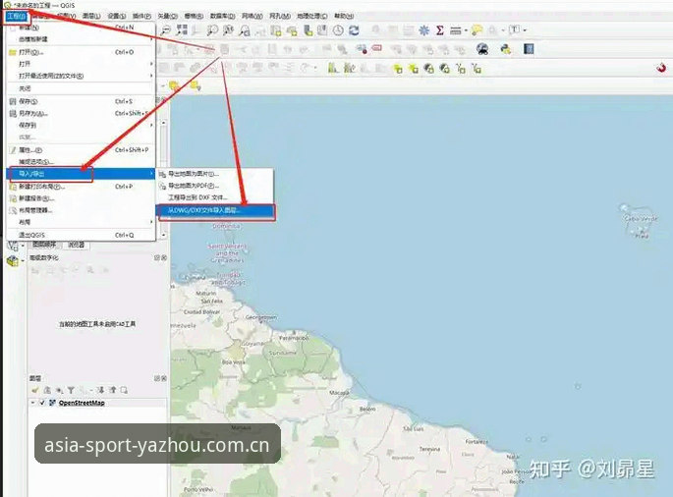Click the style manager icon in Layers panel

[35, 390]
